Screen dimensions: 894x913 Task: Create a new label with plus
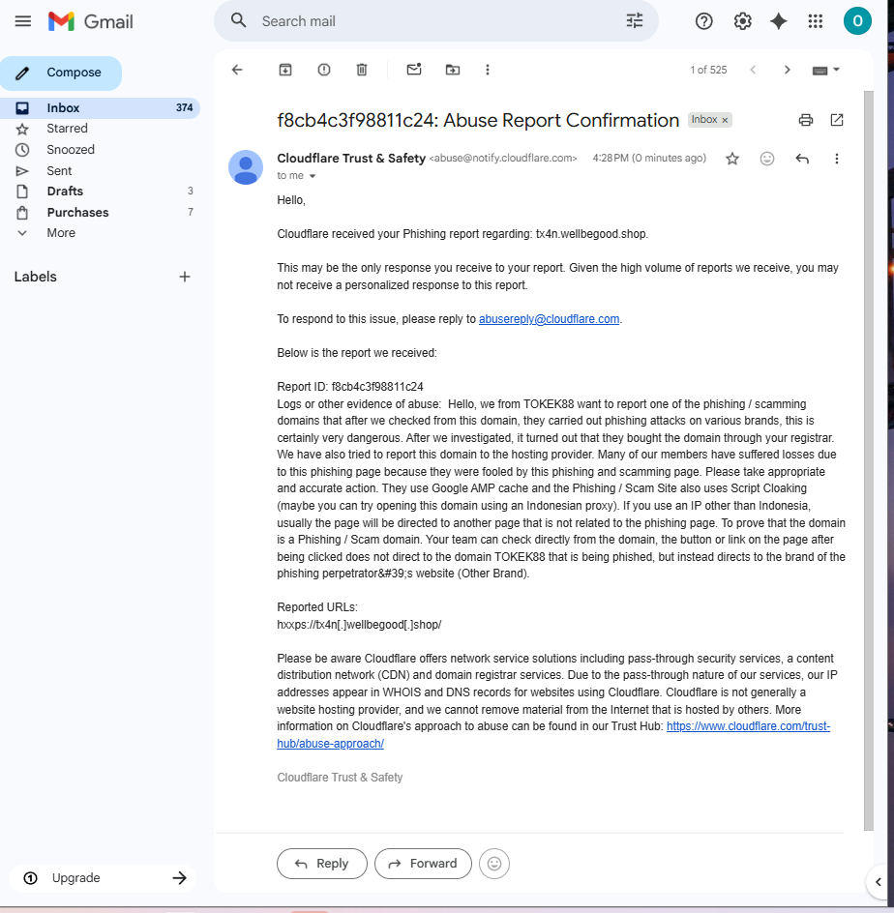pyautogui.click(x=185, y=277)
